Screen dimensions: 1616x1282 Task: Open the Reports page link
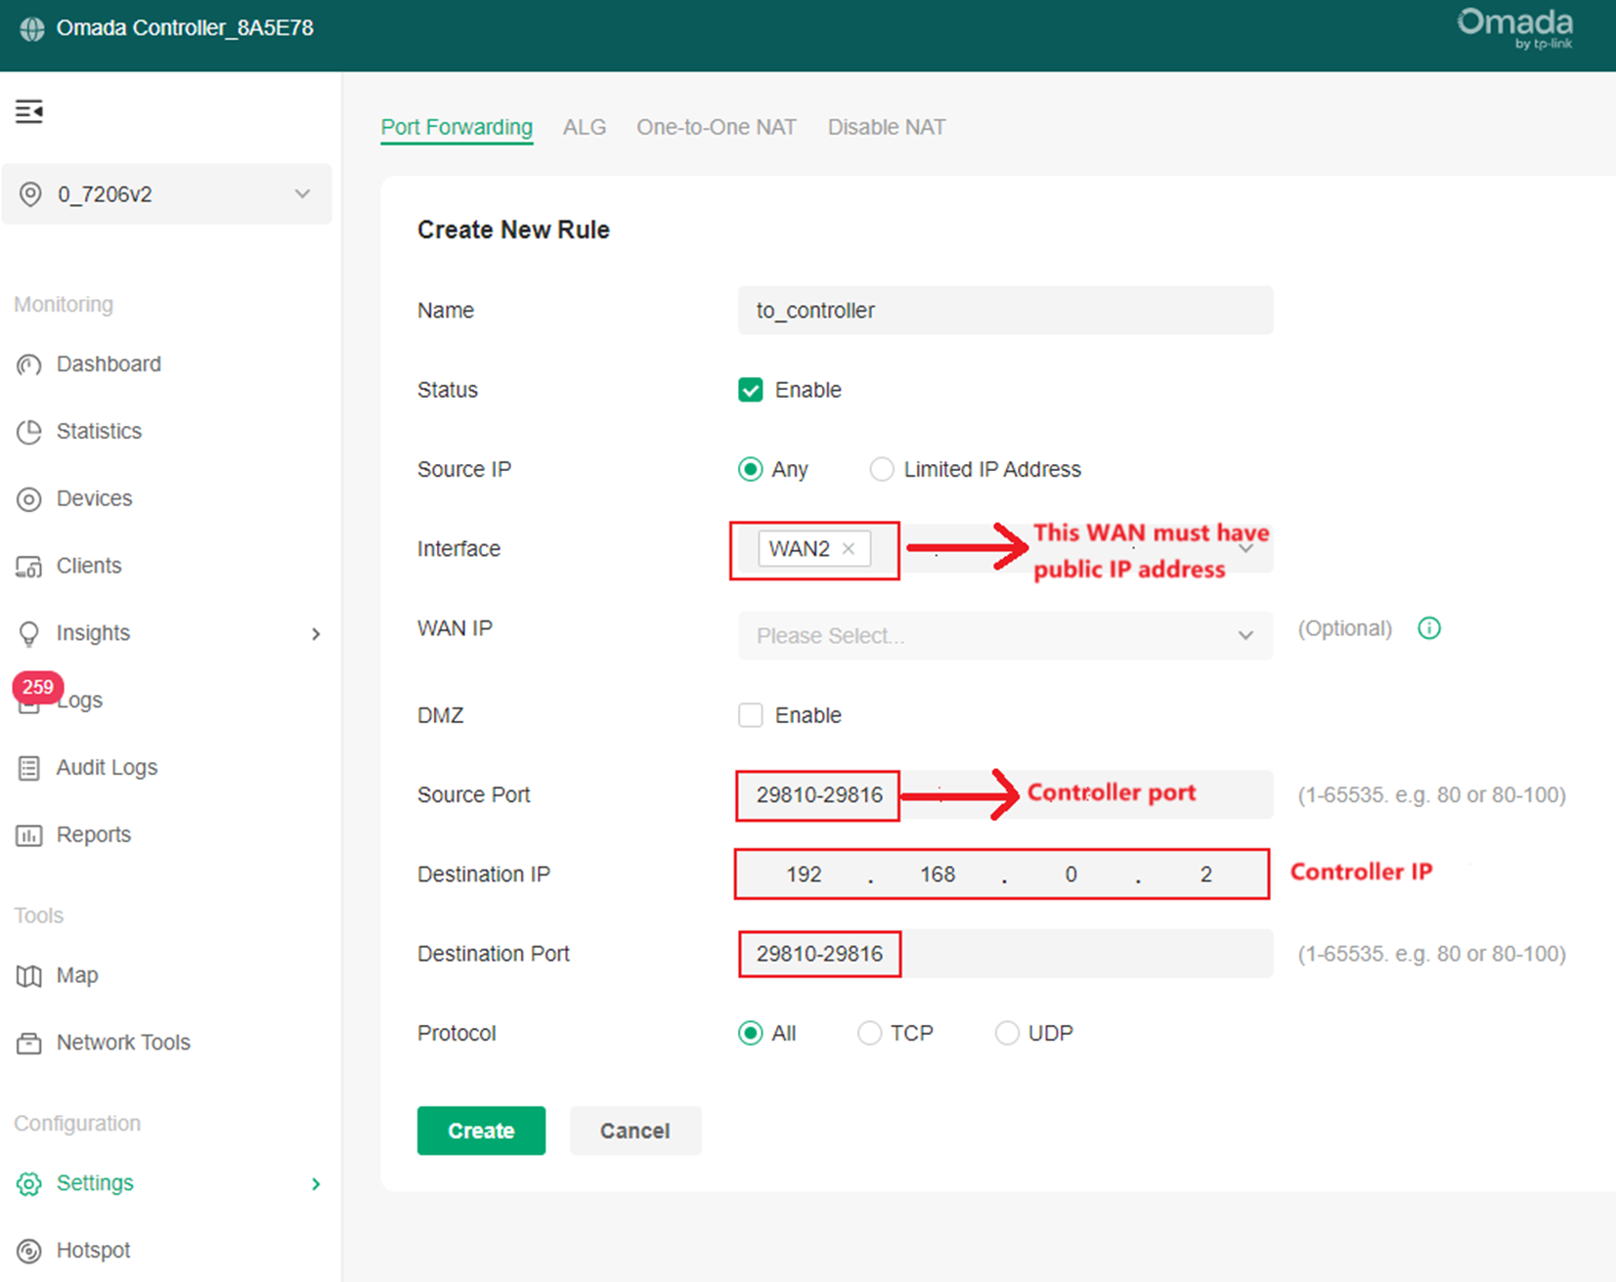pos(94,835)
